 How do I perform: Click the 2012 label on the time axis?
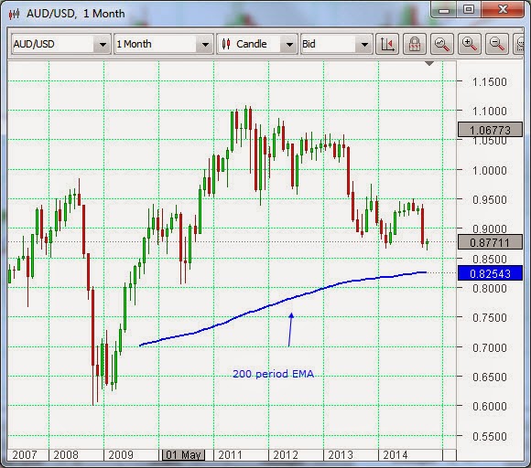[286, 455]
